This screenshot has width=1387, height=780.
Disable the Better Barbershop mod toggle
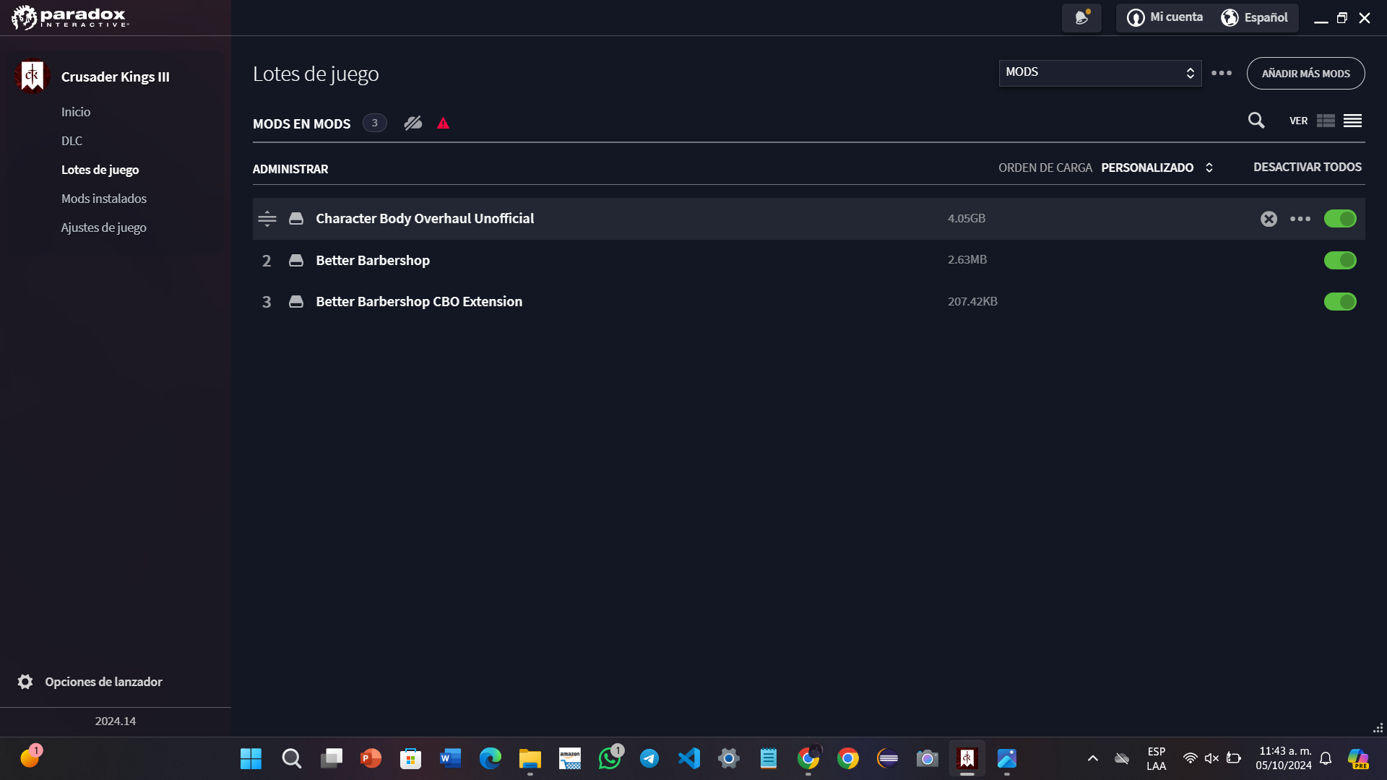coord(1340,260)
